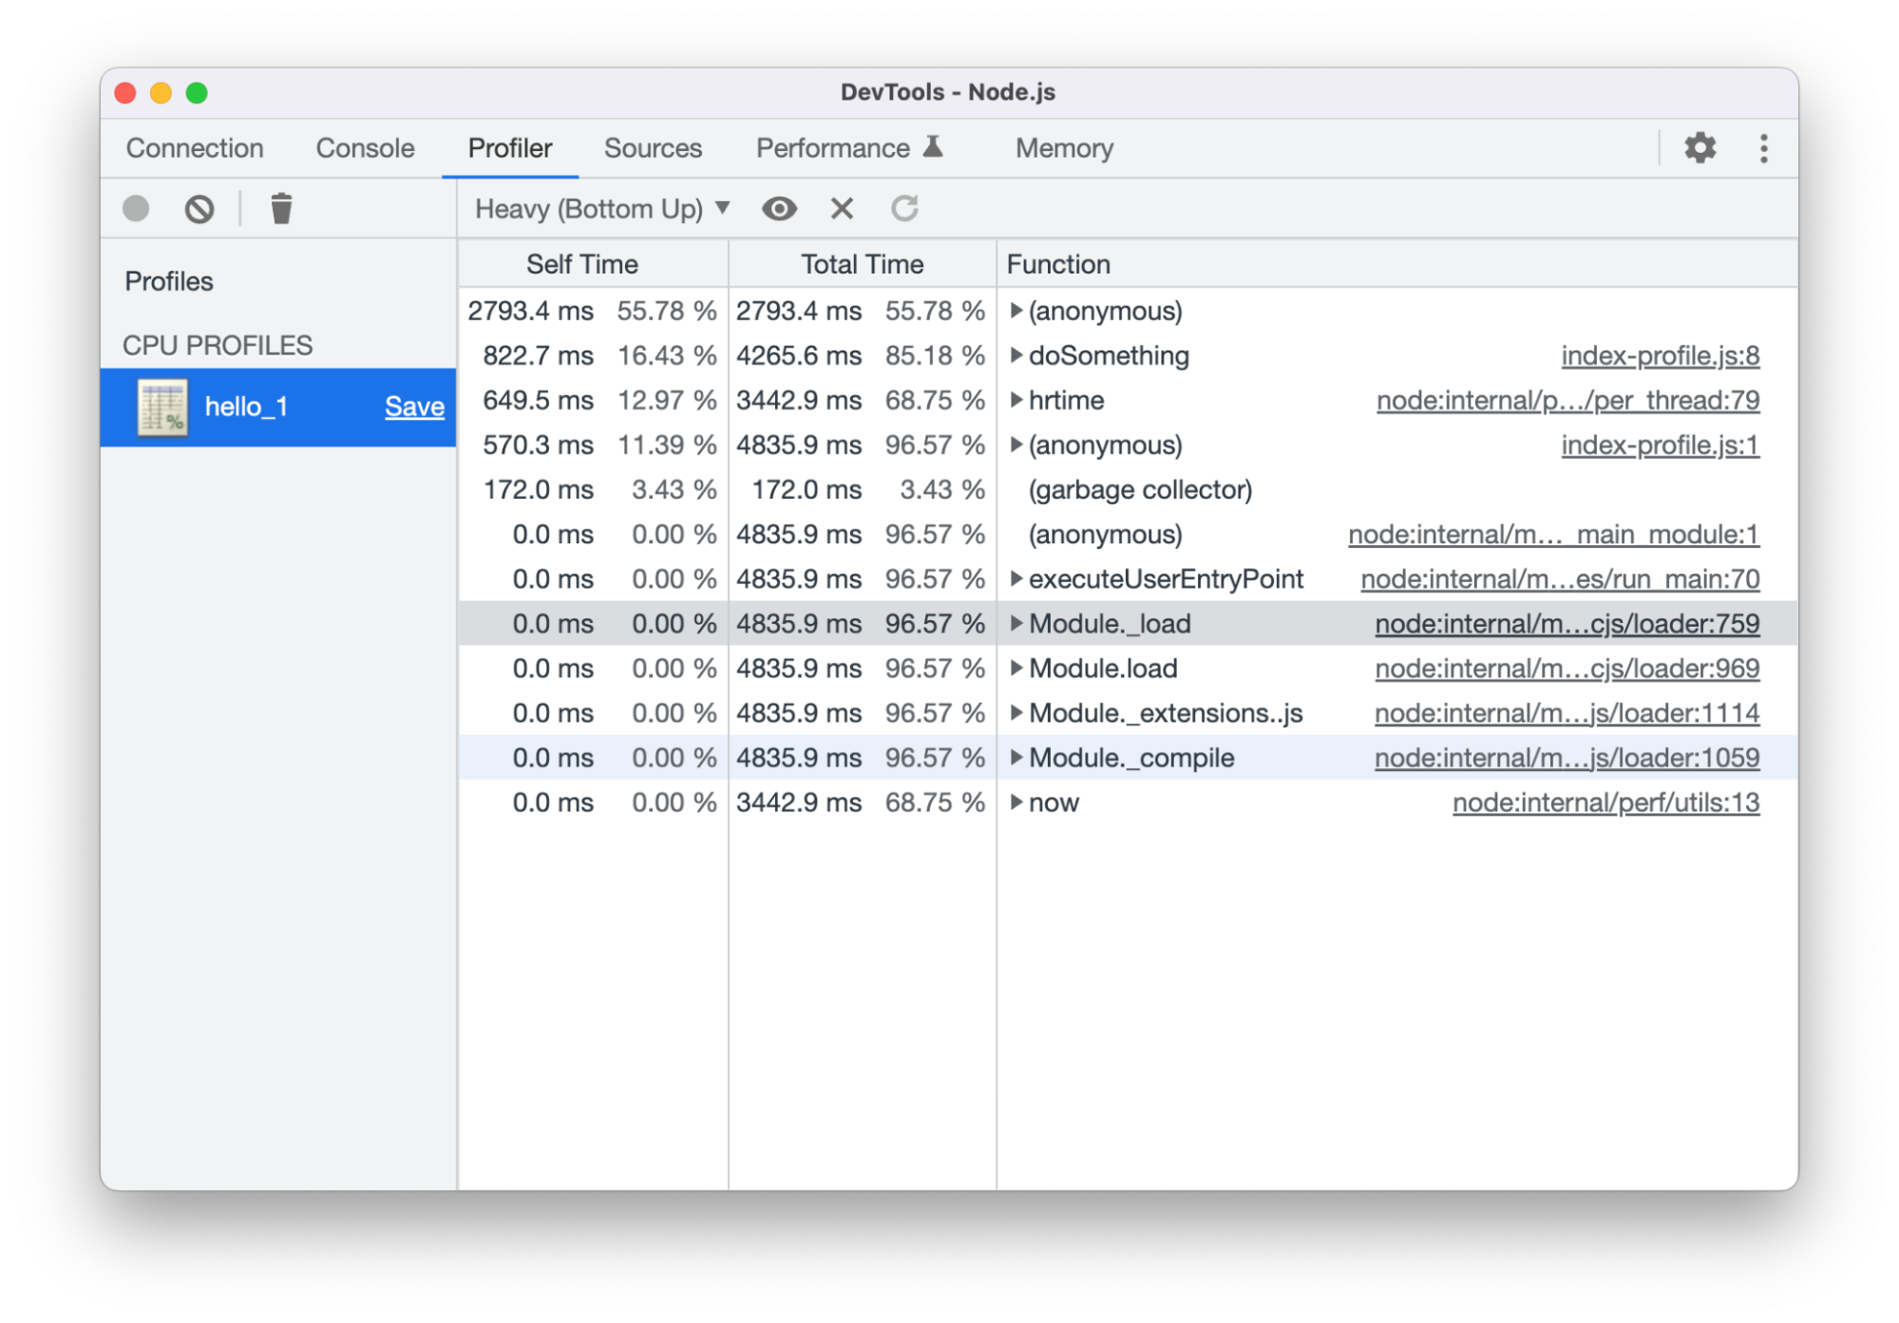Viewport: 1899px width, 1323px height.
Task: Focus selected function with eye icon
Action: pyautogui.click(x=779, y=208)
